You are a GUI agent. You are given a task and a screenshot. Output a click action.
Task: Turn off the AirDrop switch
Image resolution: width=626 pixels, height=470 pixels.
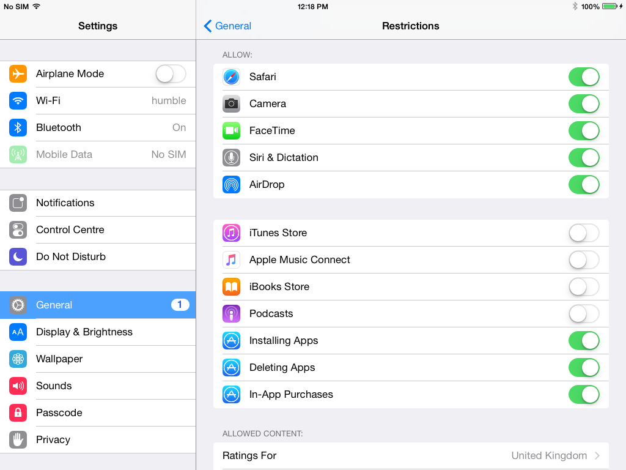tap(584, 185)
